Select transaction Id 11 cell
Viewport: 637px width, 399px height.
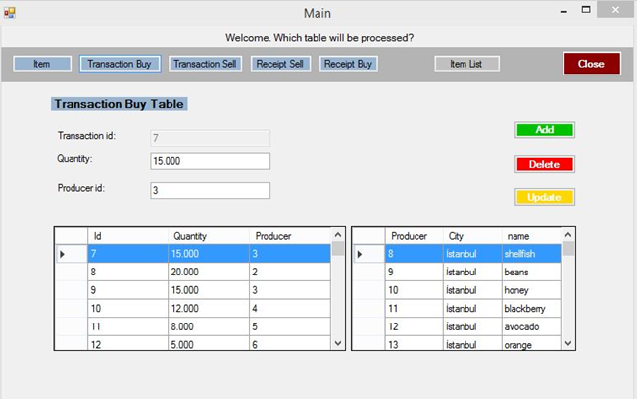[x=128, y=326]
